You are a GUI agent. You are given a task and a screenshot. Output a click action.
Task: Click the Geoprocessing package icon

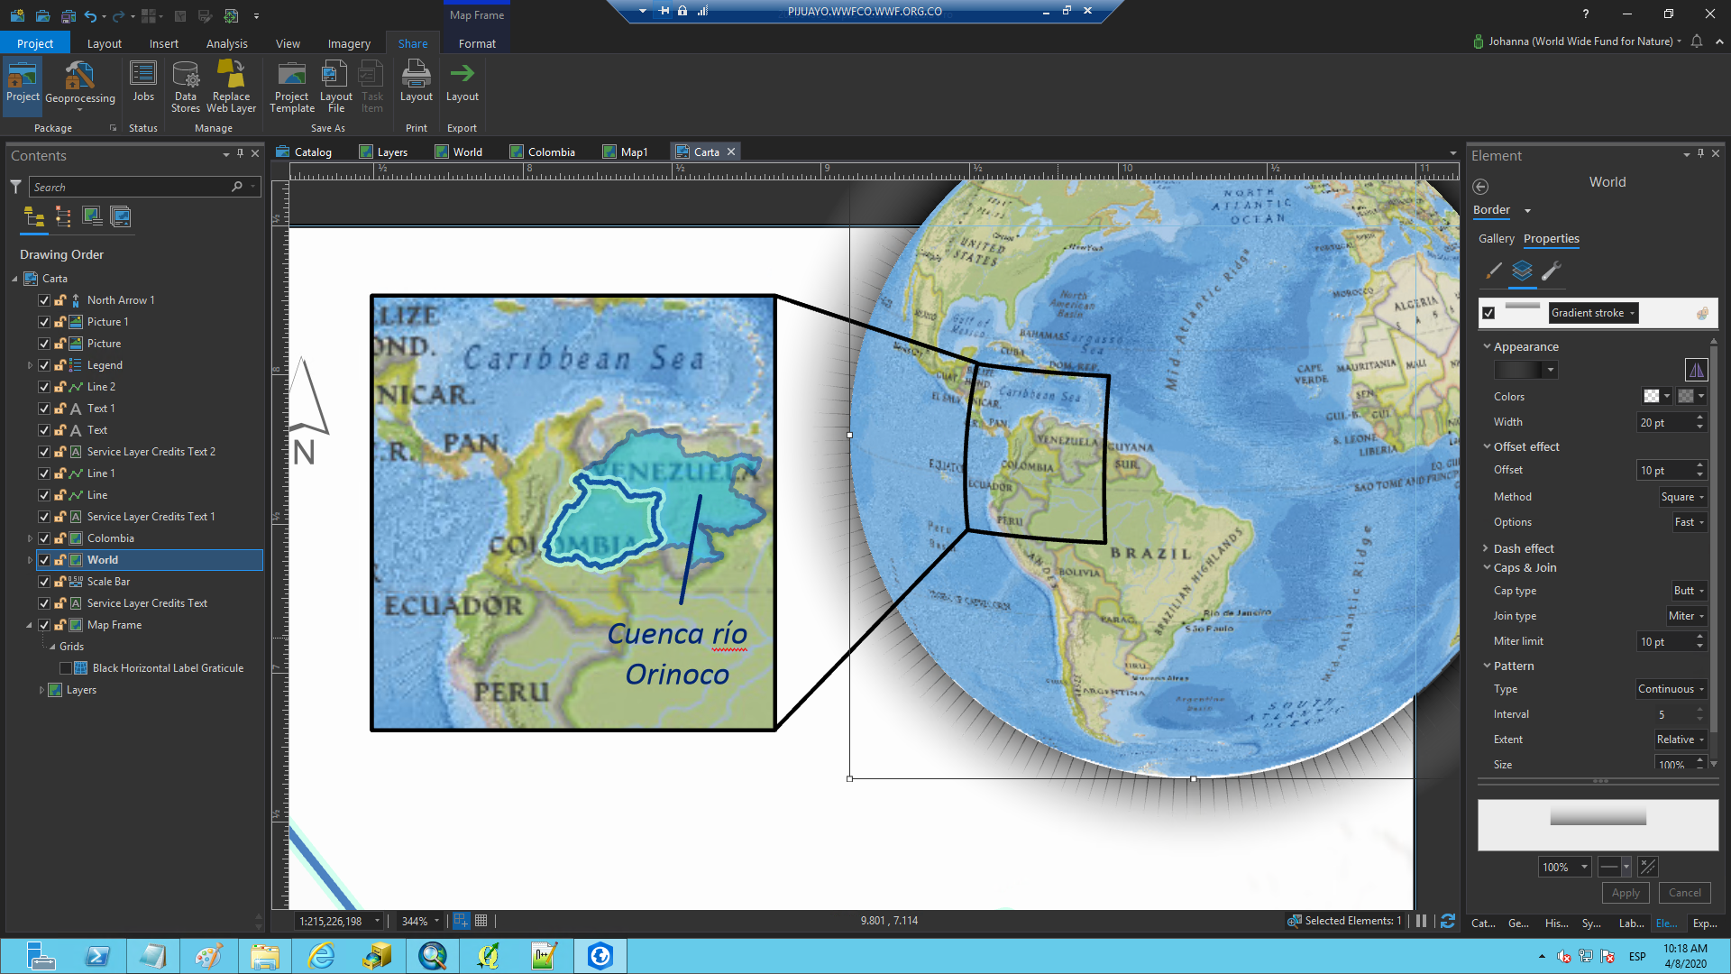pos(79,76)
